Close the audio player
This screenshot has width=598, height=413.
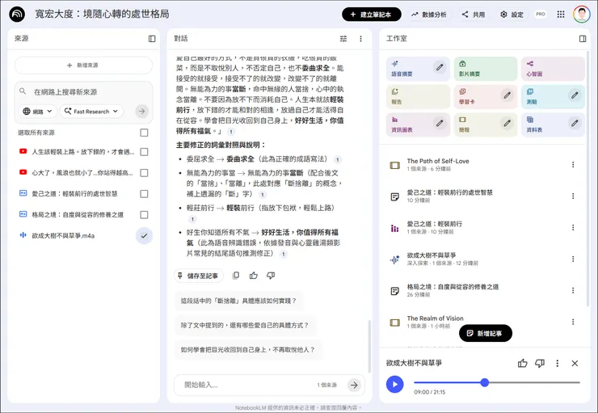(x=575, y=364)
